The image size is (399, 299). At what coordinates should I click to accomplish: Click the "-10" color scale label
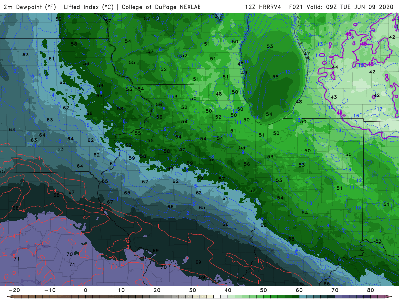click(x=50, y=290)
